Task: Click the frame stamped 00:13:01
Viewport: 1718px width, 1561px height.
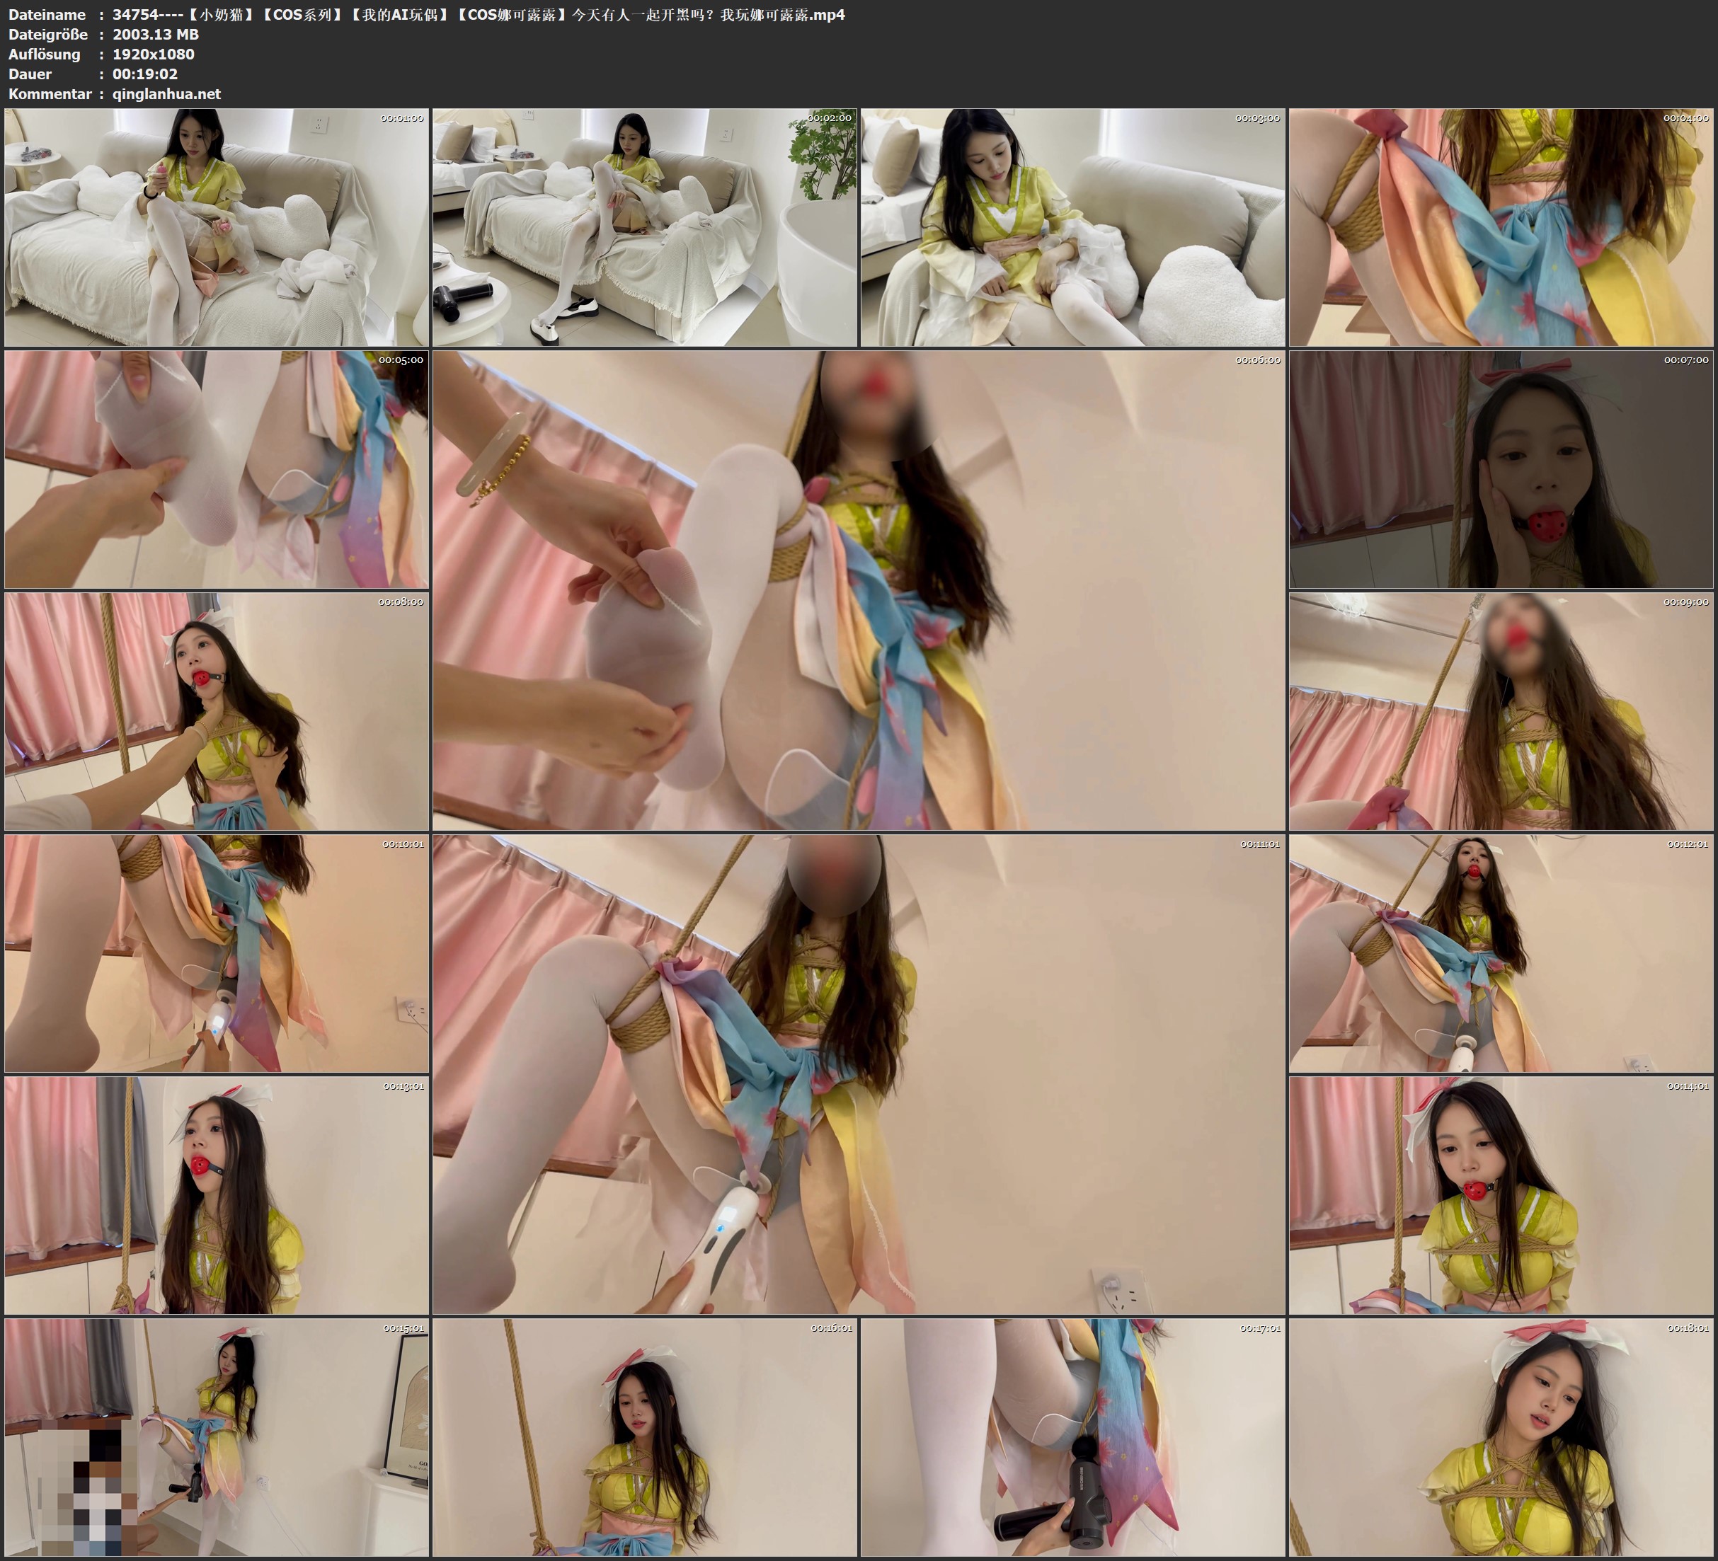Action: tap(217, 1195)
